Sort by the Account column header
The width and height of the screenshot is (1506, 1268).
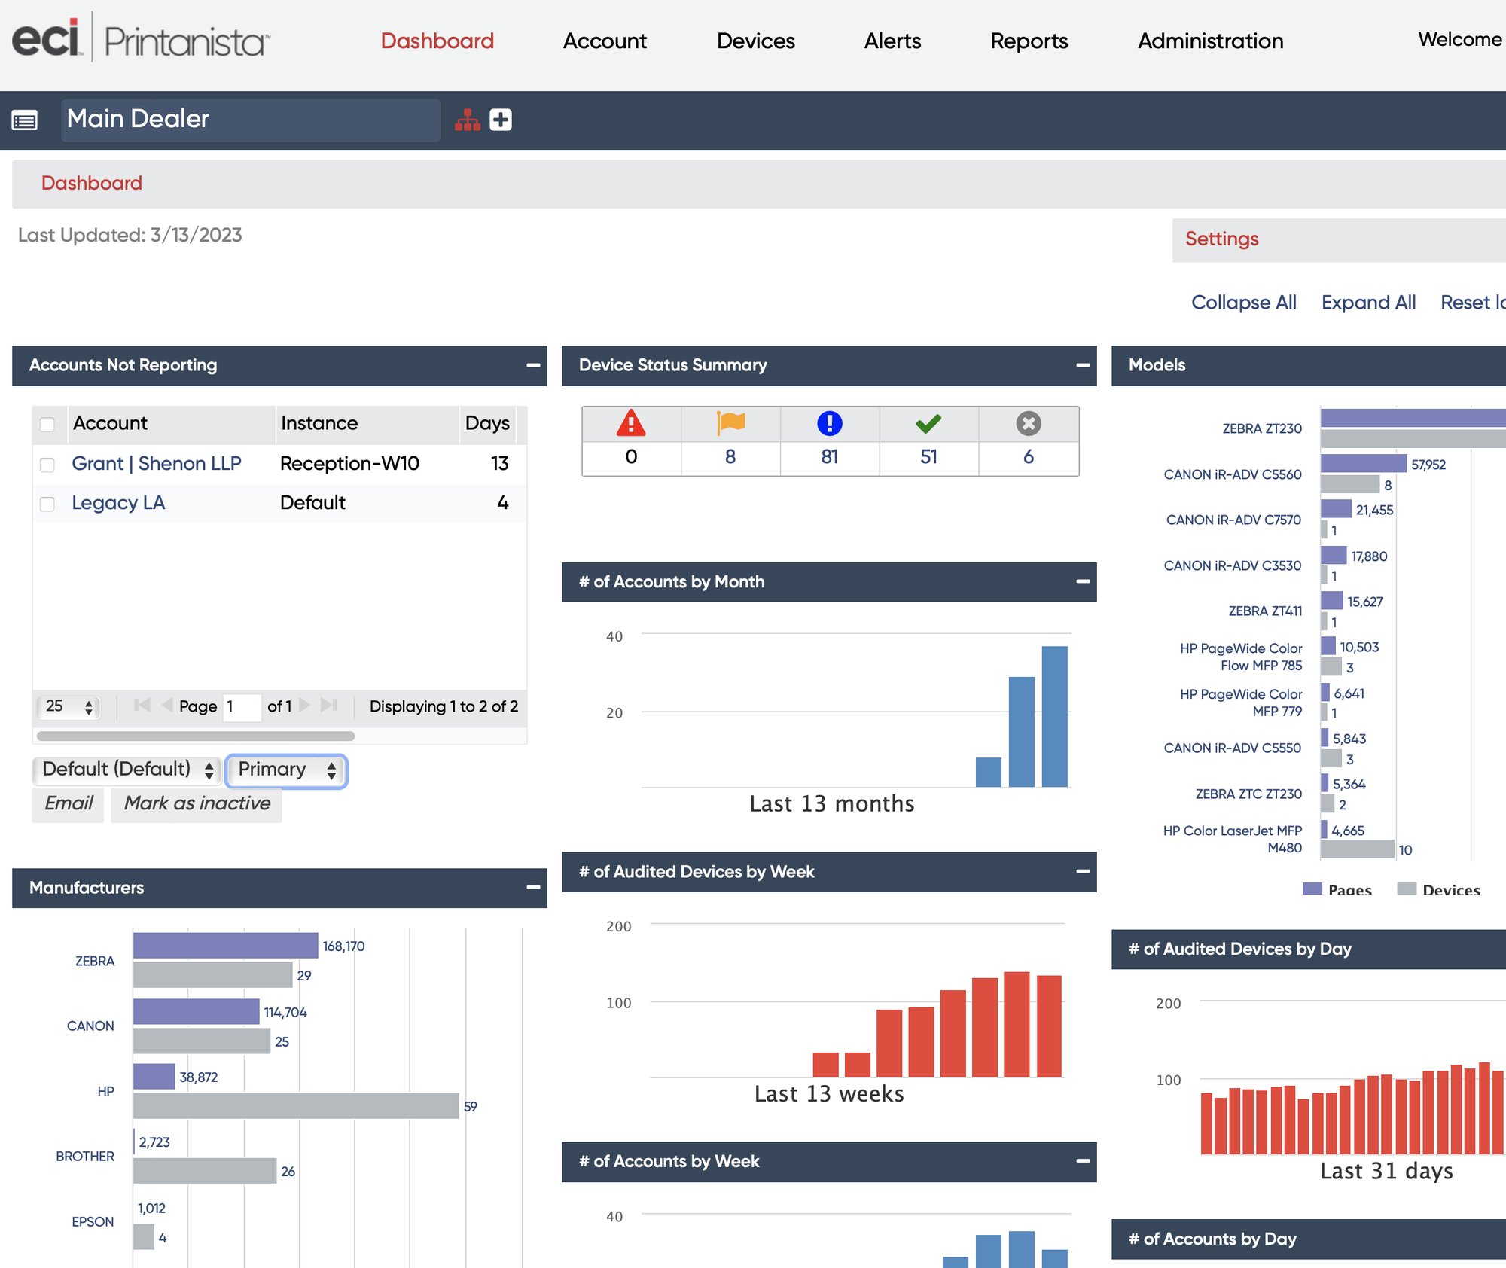(171, 424)
